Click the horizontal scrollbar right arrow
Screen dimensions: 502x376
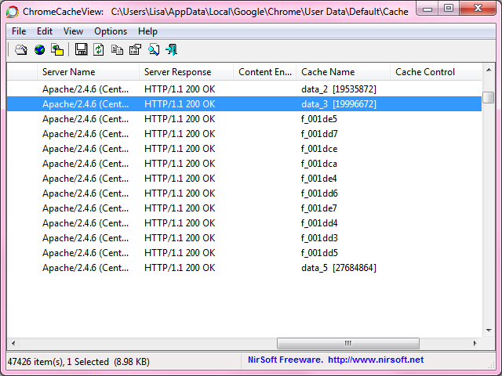coord(475,343)
